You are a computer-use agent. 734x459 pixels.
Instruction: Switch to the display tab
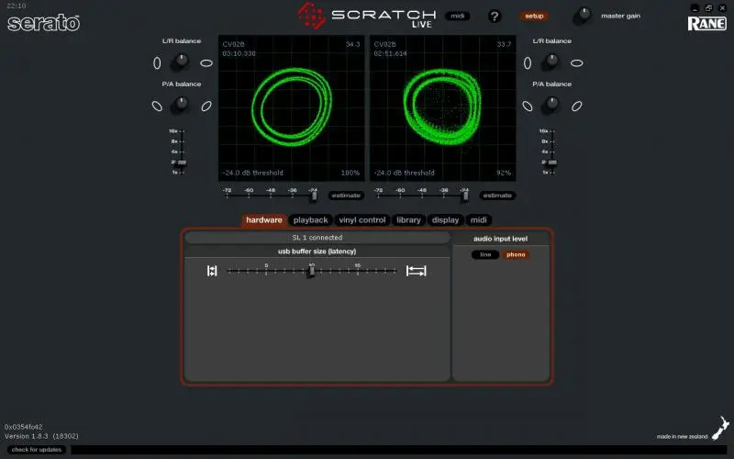click(x=445, y=220)
